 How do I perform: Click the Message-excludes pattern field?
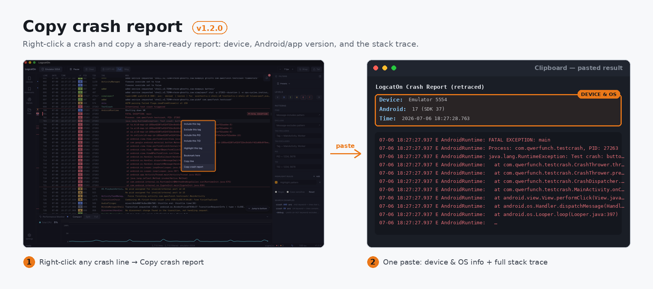tap(298, 125)
